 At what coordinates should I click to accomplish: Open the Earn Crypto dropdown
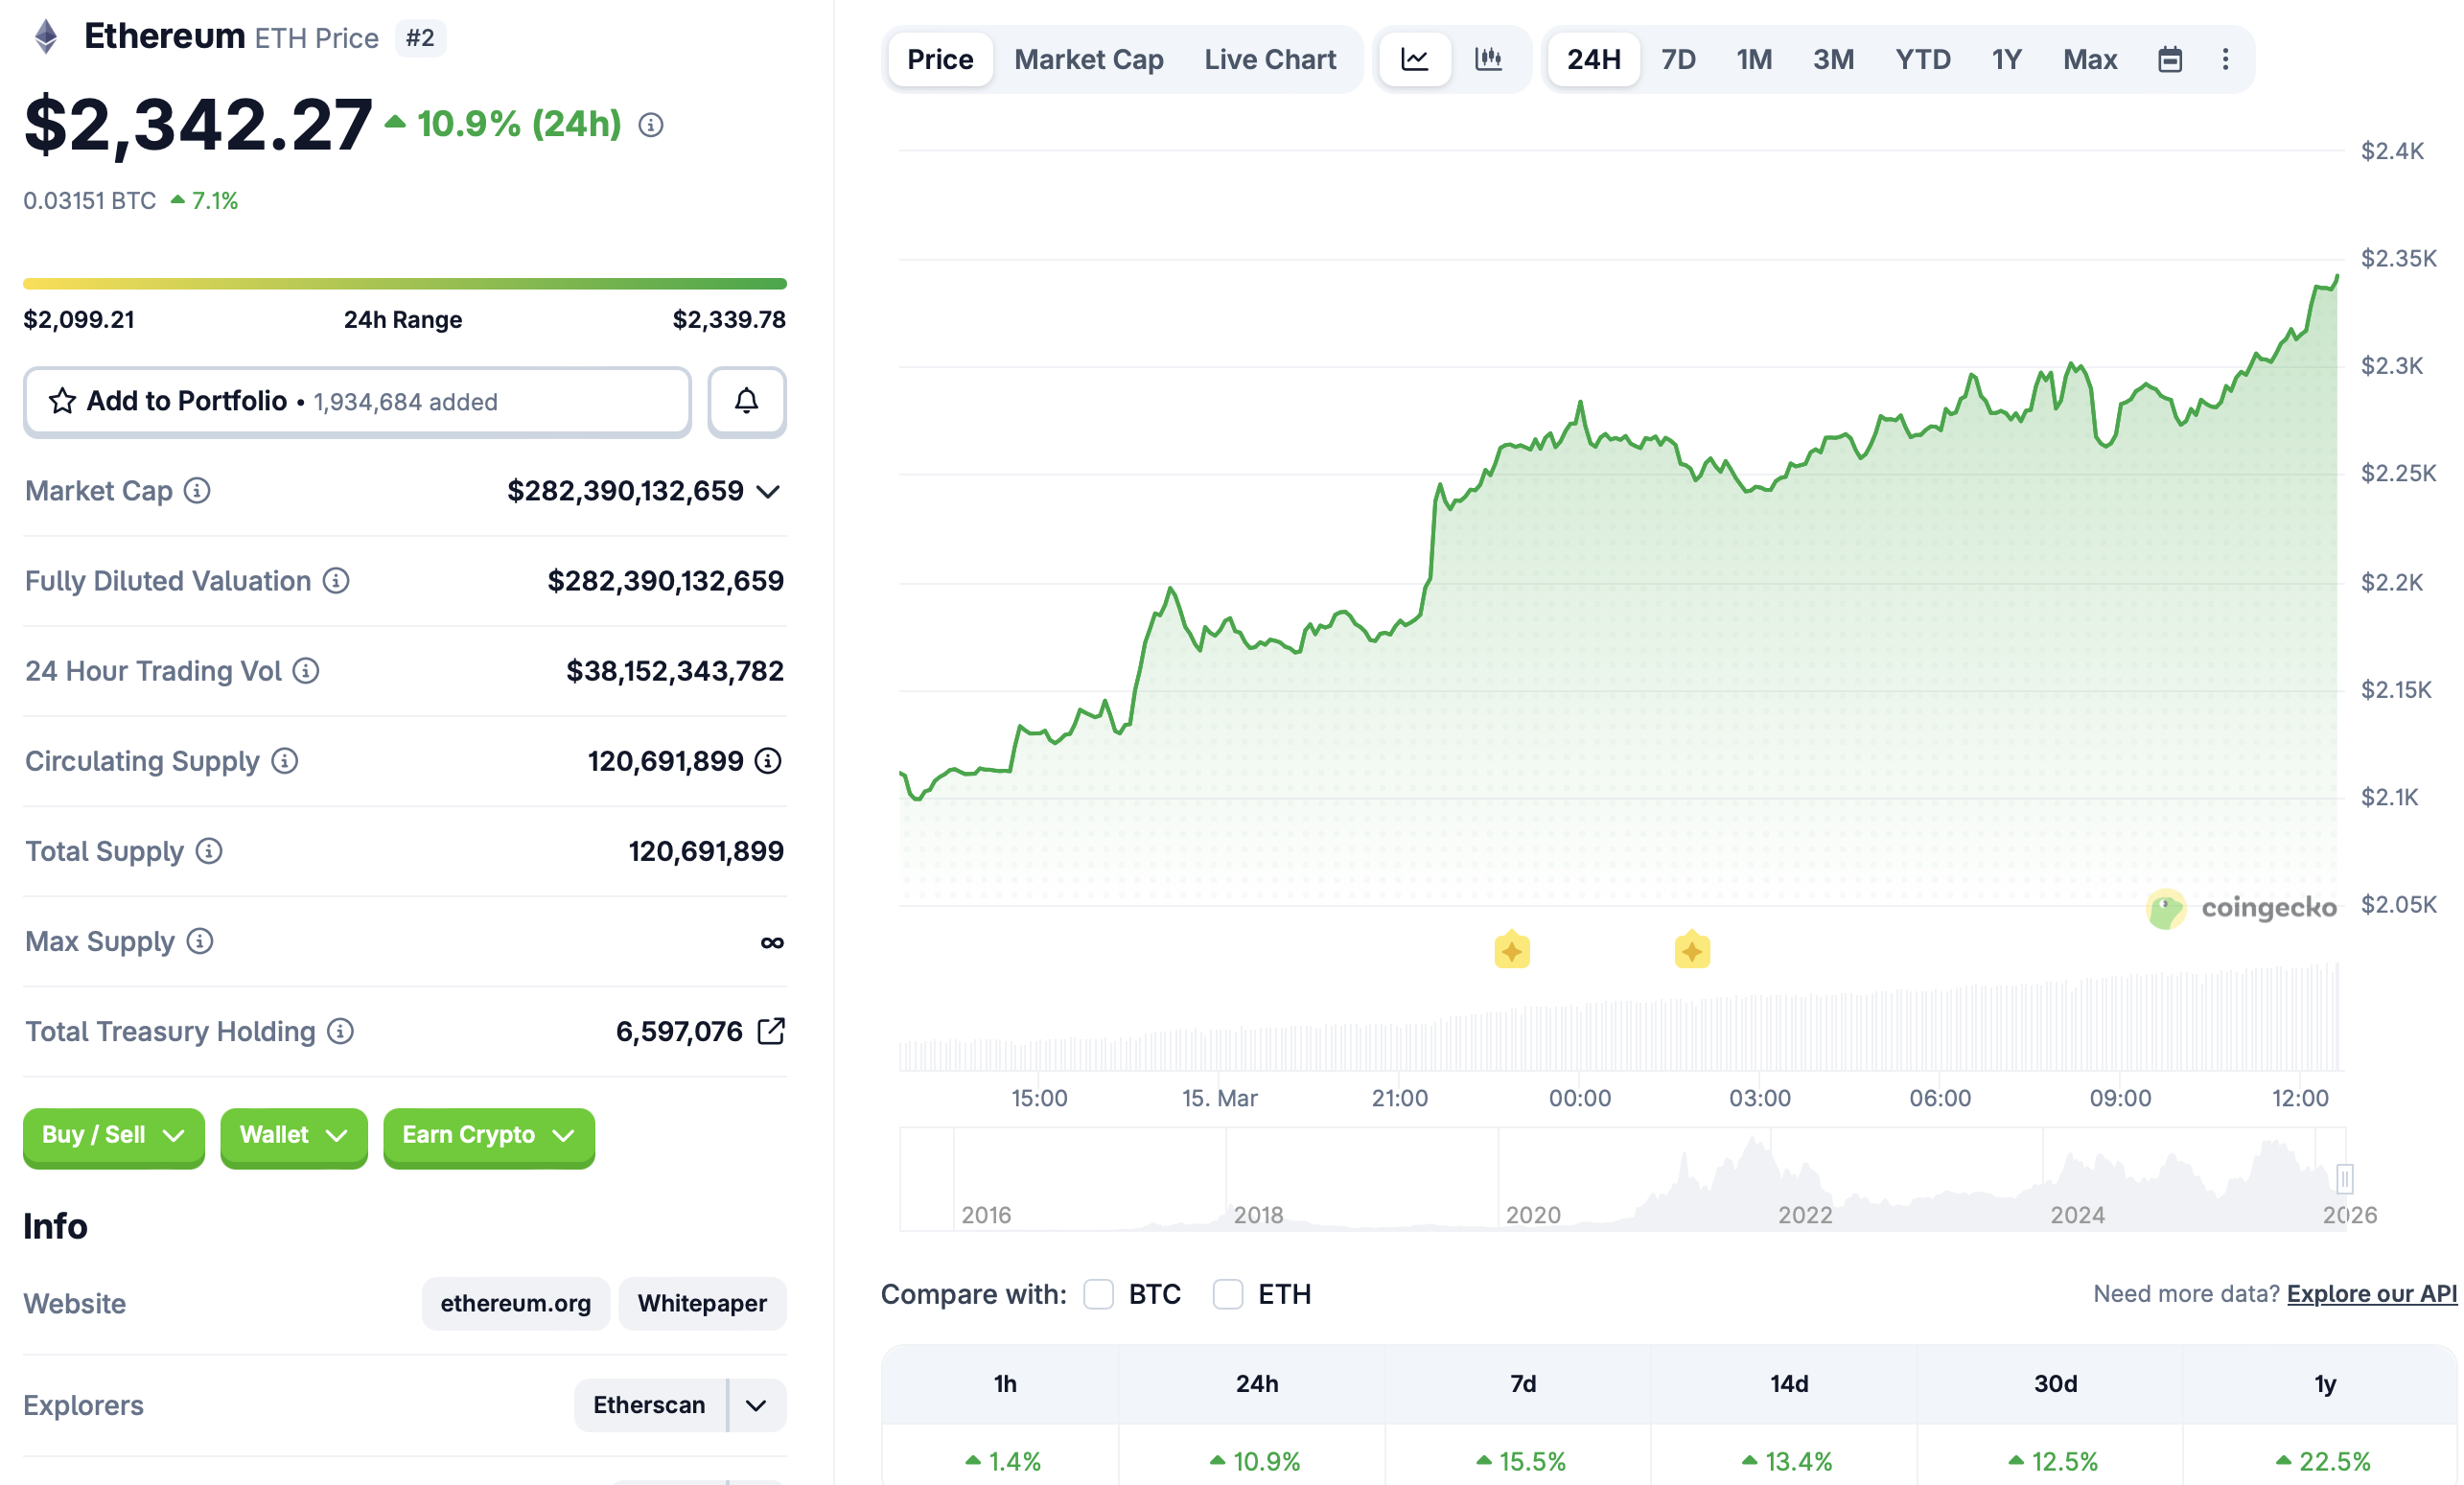(x=488, y=1135)
